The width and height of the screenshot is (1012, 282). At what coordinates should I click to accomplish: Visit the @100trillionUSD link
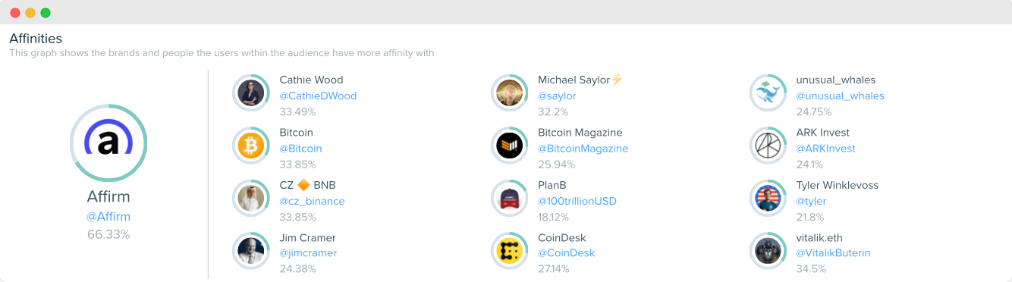coord(577,202)
